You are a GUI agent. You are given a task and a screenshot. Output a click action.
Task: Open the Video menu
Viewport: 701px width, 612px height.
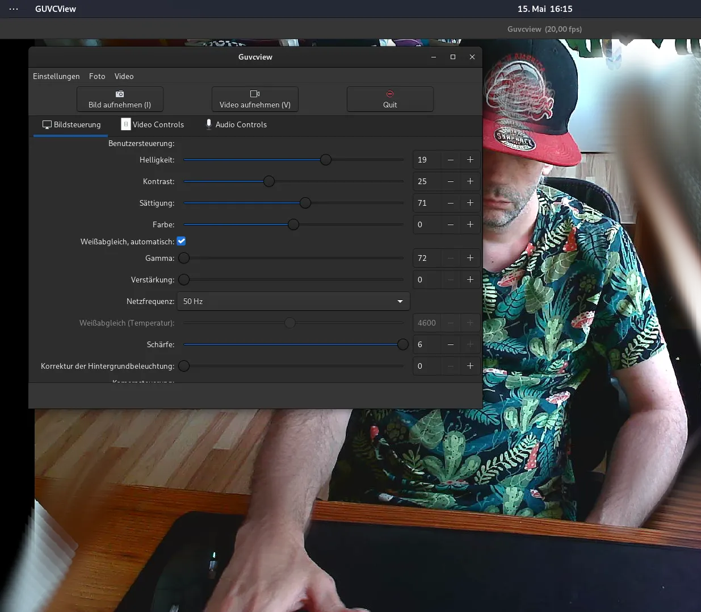[x=124, y=76]
